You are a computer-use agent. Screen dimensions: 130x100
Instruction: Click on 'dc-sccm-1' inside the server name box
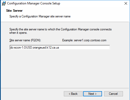(x=16, y=48)
